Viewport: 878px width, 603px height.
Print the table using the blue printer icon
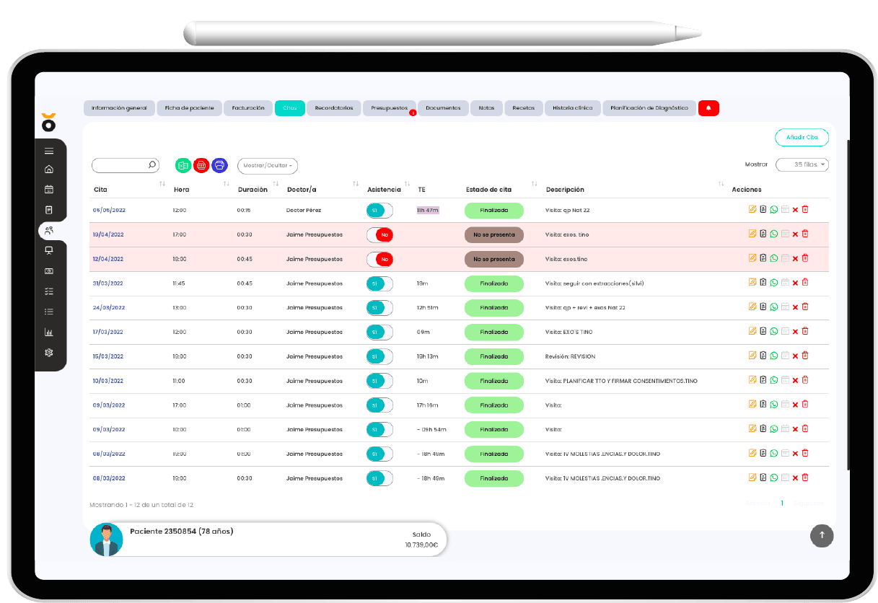point(219,165)
